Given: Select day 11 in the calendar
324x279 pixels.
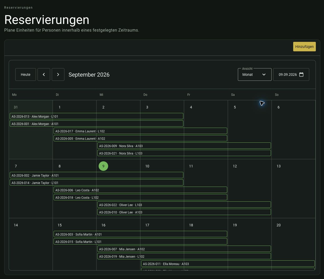Looking at the screenshot, I should coord(191,166).
